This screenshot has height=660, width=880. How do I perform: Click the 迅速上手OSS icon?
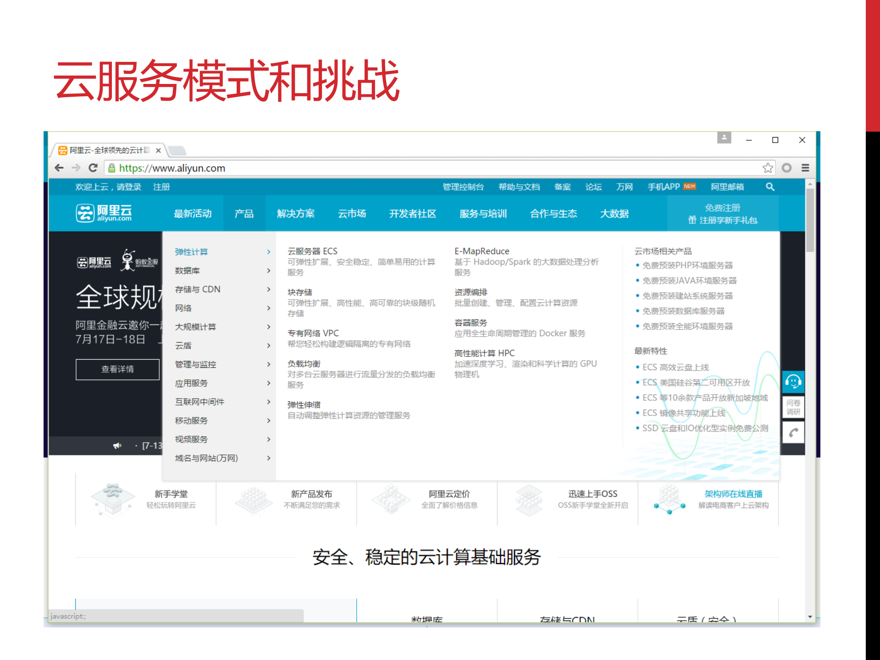[529, 500]
